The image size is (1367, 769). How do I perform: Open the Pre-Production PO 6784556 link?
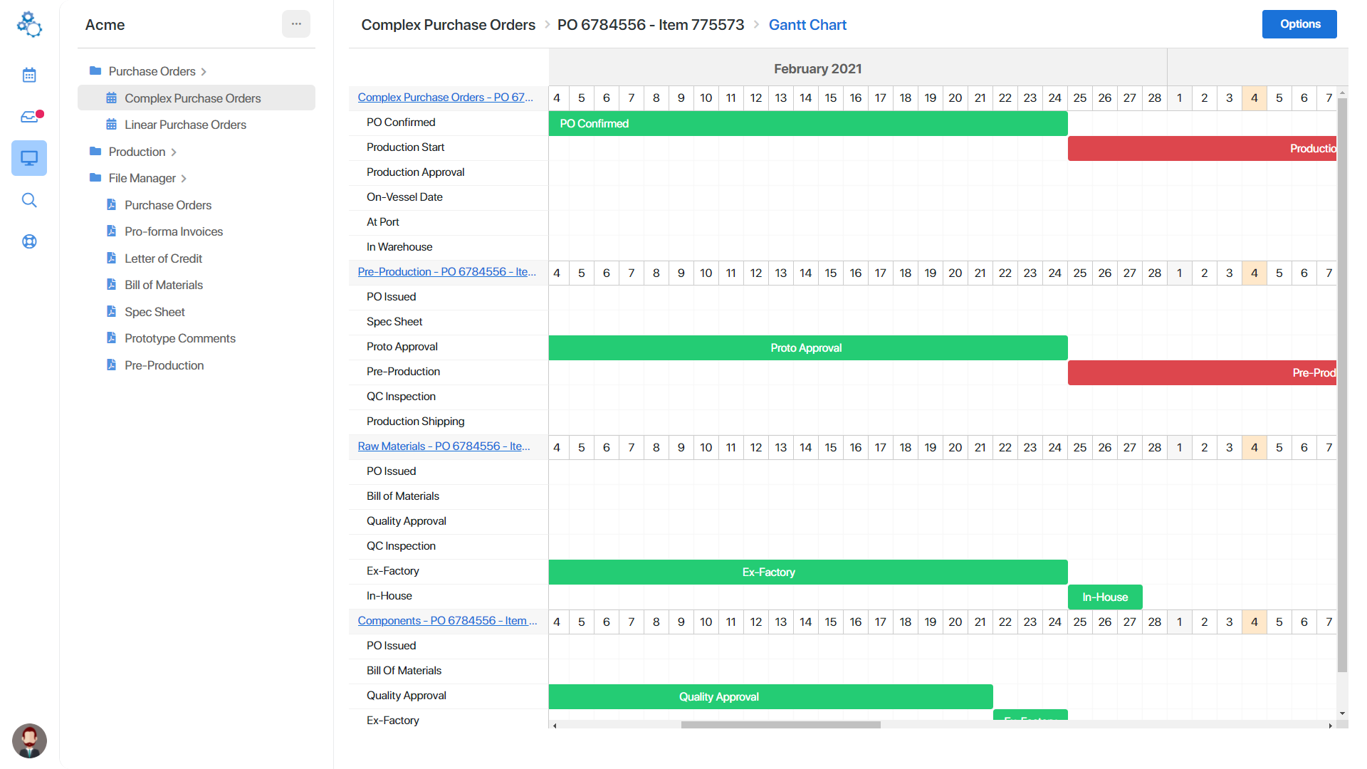pyautogui.click(x=446, y=272)
